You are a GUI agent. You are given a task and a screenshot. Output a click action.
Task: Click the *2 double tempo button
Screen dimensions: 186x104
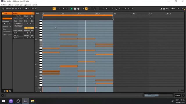point(21,18)
